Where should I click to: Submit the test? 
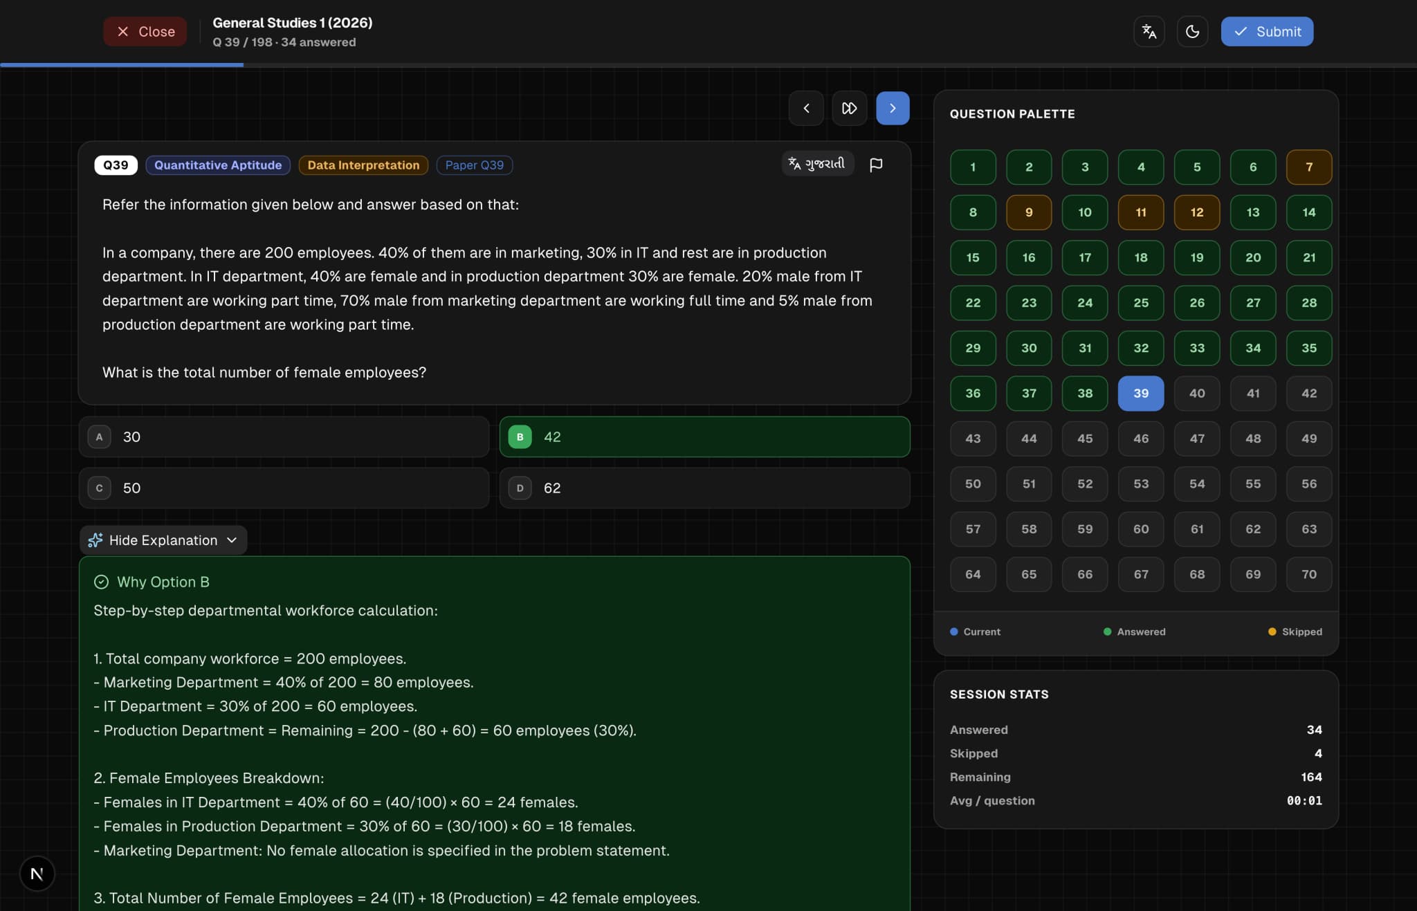tap(1267, 32)
